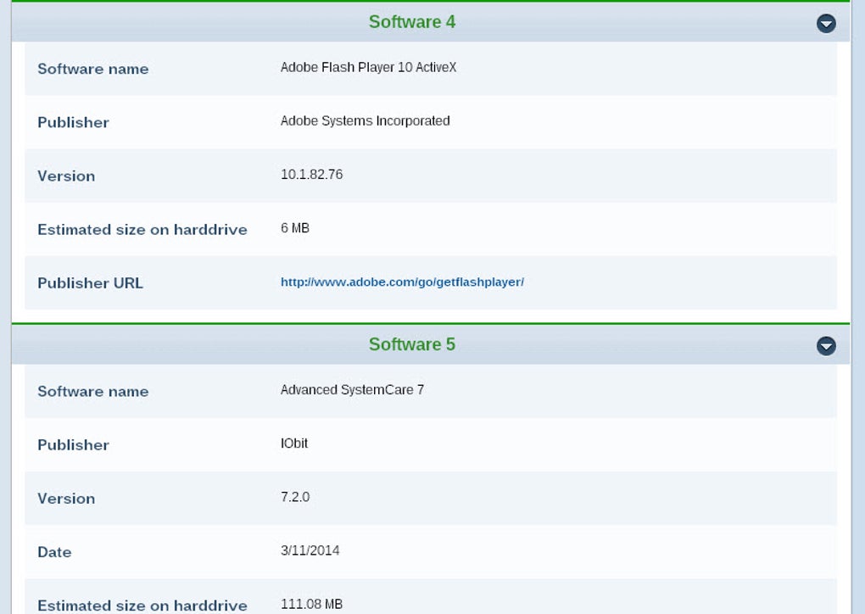Screen dimensions: 865x614
Task: Collapse the Software 5 section arrow
Action: coord(826,346)
